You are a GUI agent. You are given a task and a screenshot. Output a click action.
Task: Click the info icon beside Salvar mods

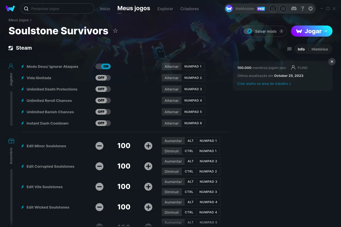pos(281,31)
